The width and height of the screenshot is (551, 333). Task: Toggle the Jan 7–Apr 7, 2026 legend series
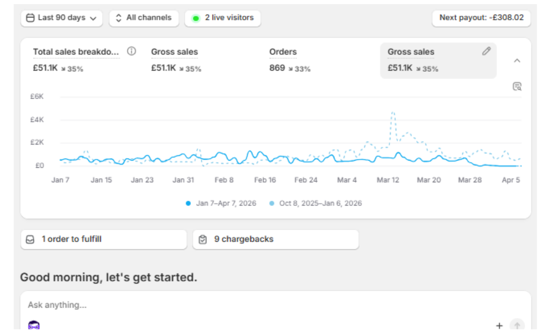click(221, 203)
